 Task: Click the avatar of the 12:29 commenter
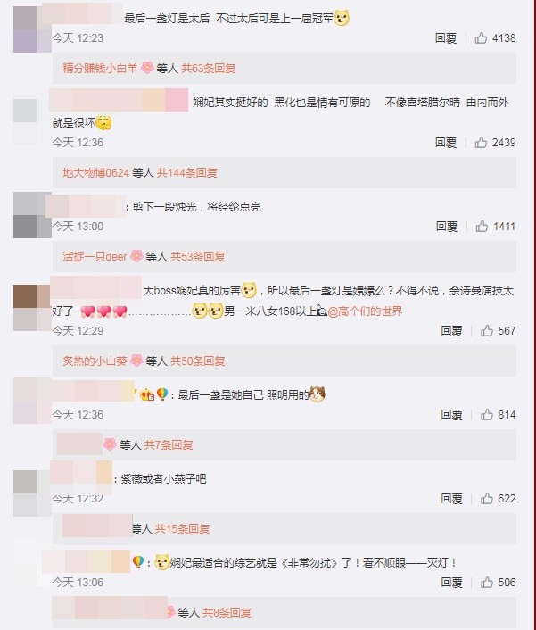(32, 307)
